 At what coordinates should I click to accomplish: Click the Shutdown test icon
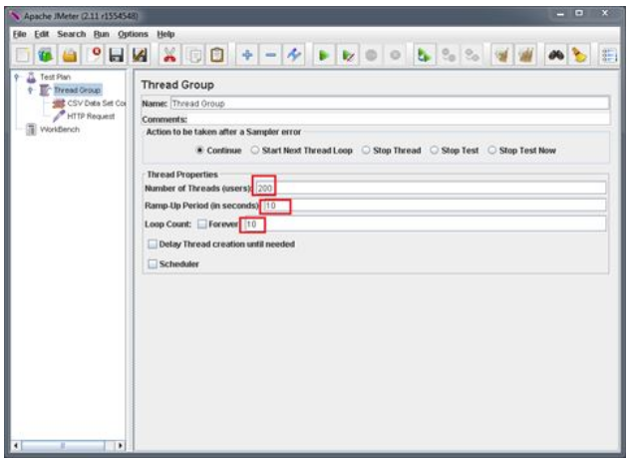coord(395,55)
